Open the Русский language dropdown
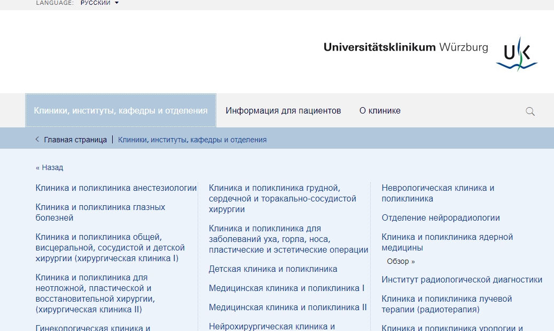The width and height of the screenshot is (554, 331). pos(99,3)
